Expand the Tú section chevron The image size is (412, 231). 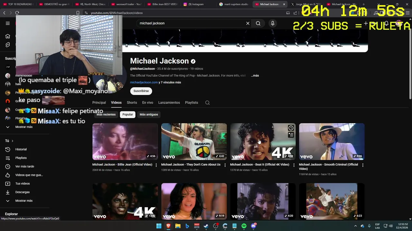point(13,141)
